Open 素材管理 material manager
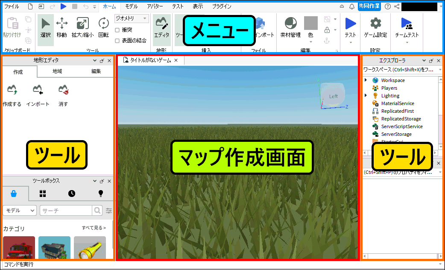This screenshot has height=270, width=445. click(290, 27)
